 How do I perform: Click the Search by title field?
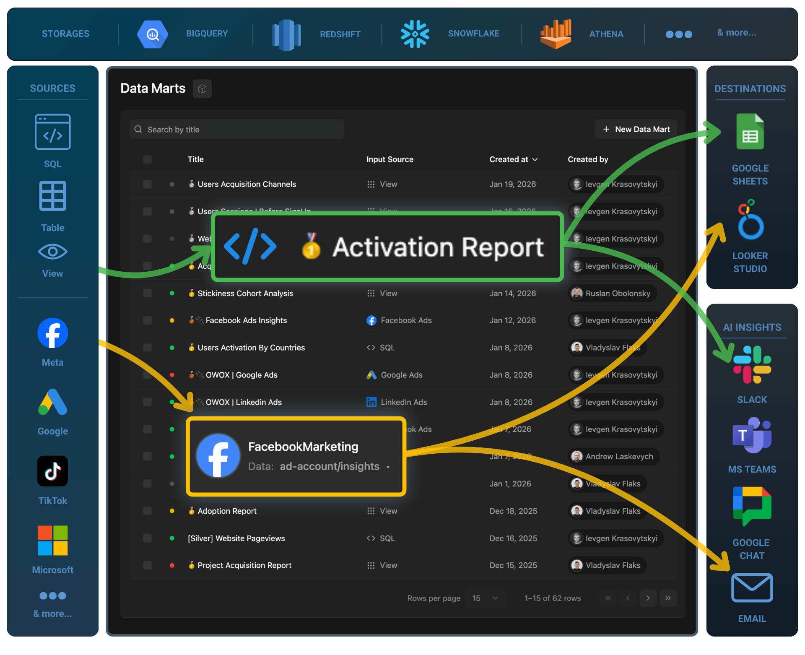click(236, 129)
